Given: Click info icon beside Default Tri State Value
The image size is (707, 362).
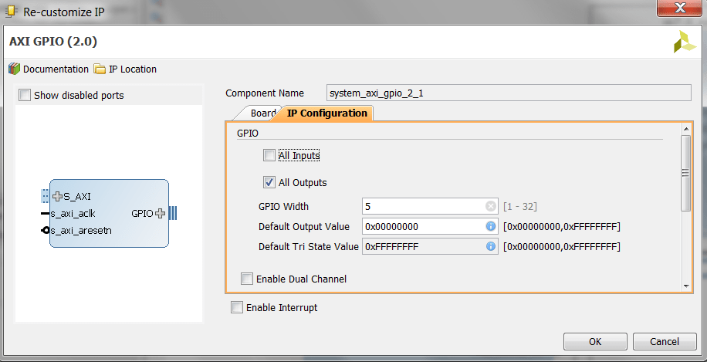Looking at the screenshot, I should [x=490, y=247].
